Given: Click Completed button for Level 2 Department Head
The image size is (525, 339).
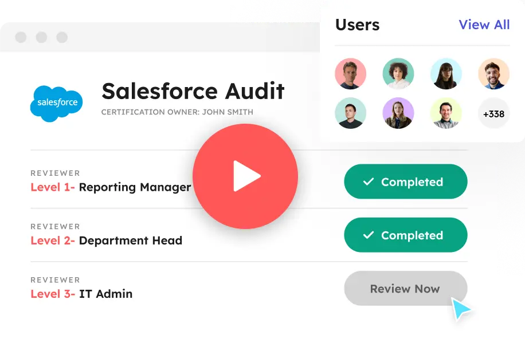Looking at the screenshot, I should coord(405,235).
